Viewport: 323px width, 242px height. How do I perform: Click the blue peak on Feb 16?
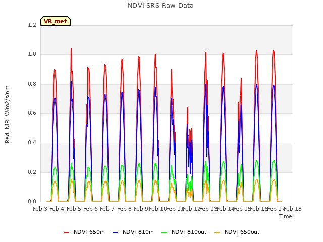[x=257, y=85]
